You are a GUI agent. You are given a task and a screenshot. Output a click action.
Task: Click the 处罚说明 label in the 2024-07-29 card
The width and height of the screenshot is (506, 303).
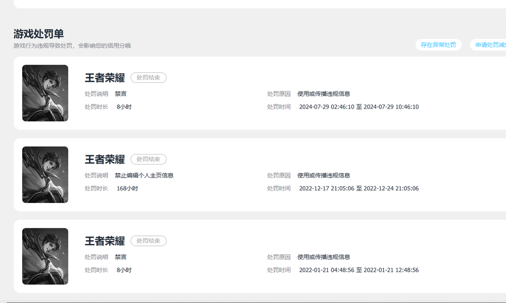click(x=96, y=94)
